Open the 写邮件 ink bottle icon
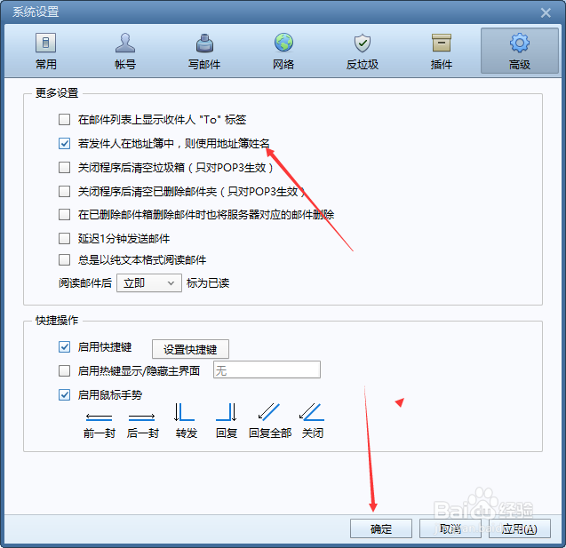Screen dimensions: 566x548 (x=204, y=43)
